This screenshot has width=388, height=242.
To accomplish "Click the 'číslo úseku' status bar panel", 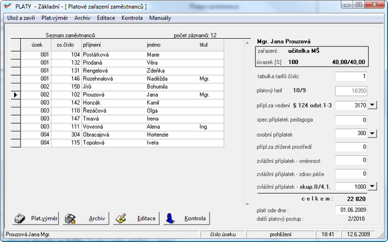I will [222, 234].
